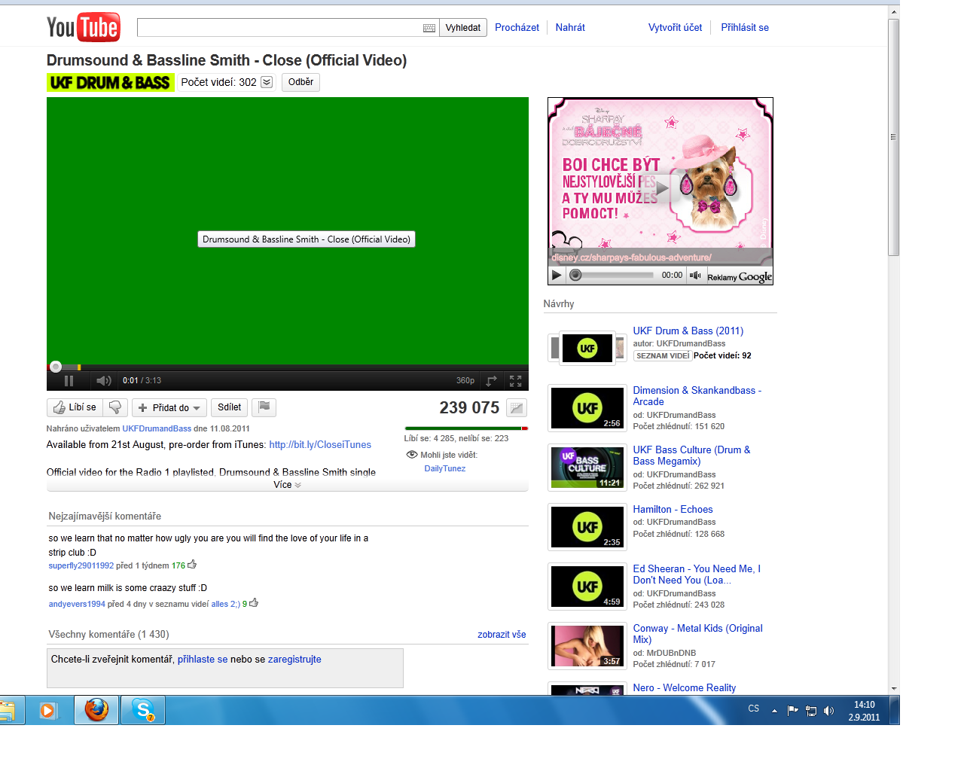Click the "zaregistrujte" registration link
This screenshot has height=771, width=964.
coord(294,660)
